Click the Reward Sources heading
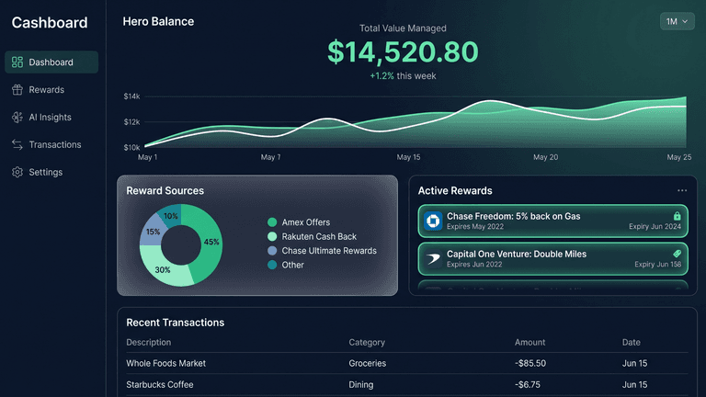This screenshot has height=397, width=706. coord(165,190)
